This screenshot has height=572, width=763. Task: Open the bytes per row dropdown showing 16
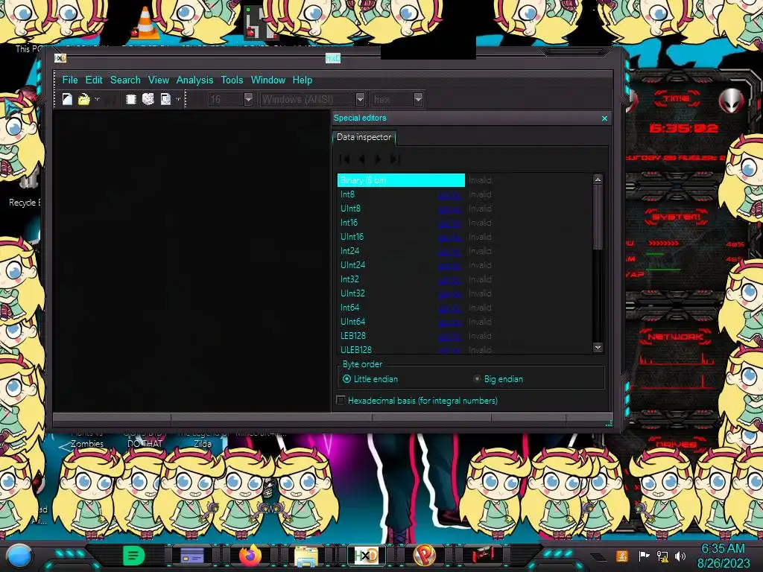pyautogui.click(x=248, y=99)
